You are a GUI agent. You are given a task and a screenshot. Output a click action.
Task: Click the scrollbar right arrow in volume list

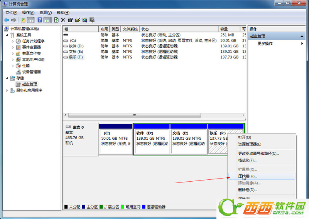(243, 115)
